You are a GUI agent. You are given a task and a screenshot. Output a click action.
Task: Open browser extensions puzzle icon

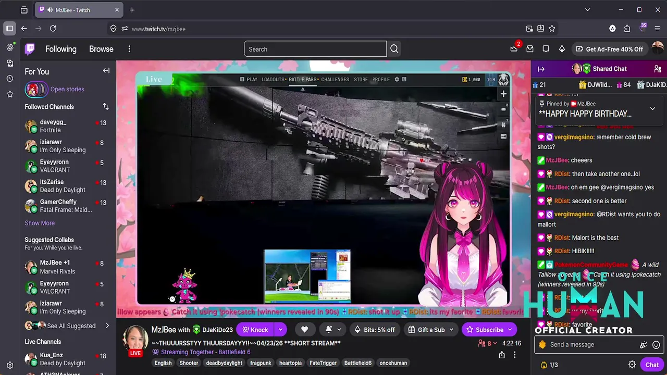(x=627, y=29)
